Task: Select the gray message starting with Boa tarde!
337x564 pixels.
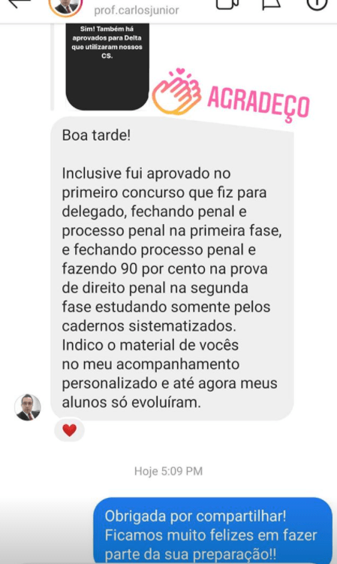Action: 172,268
